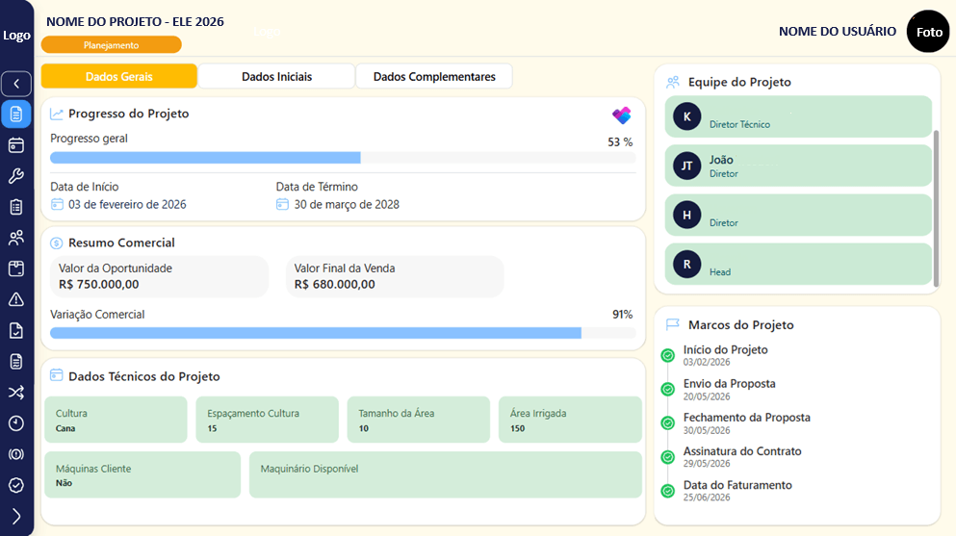This screenshot has height=536, width=956.
Task: Click the Cultura Cana field
Action: (x=116, y=420)
